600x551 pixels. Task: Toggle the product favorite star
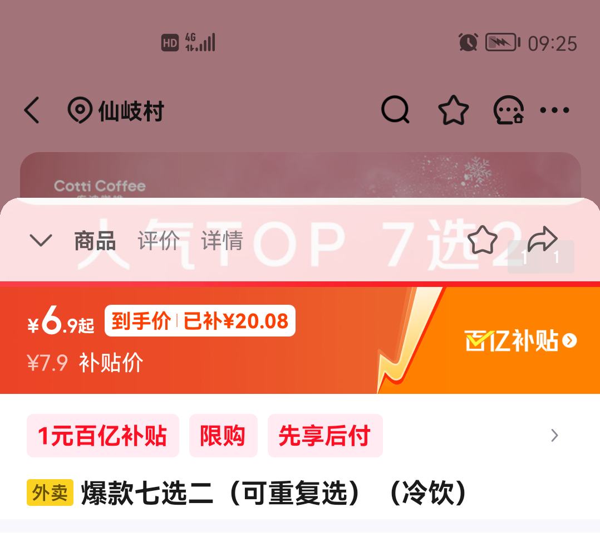pyautogui.click(x=482, y=240)
